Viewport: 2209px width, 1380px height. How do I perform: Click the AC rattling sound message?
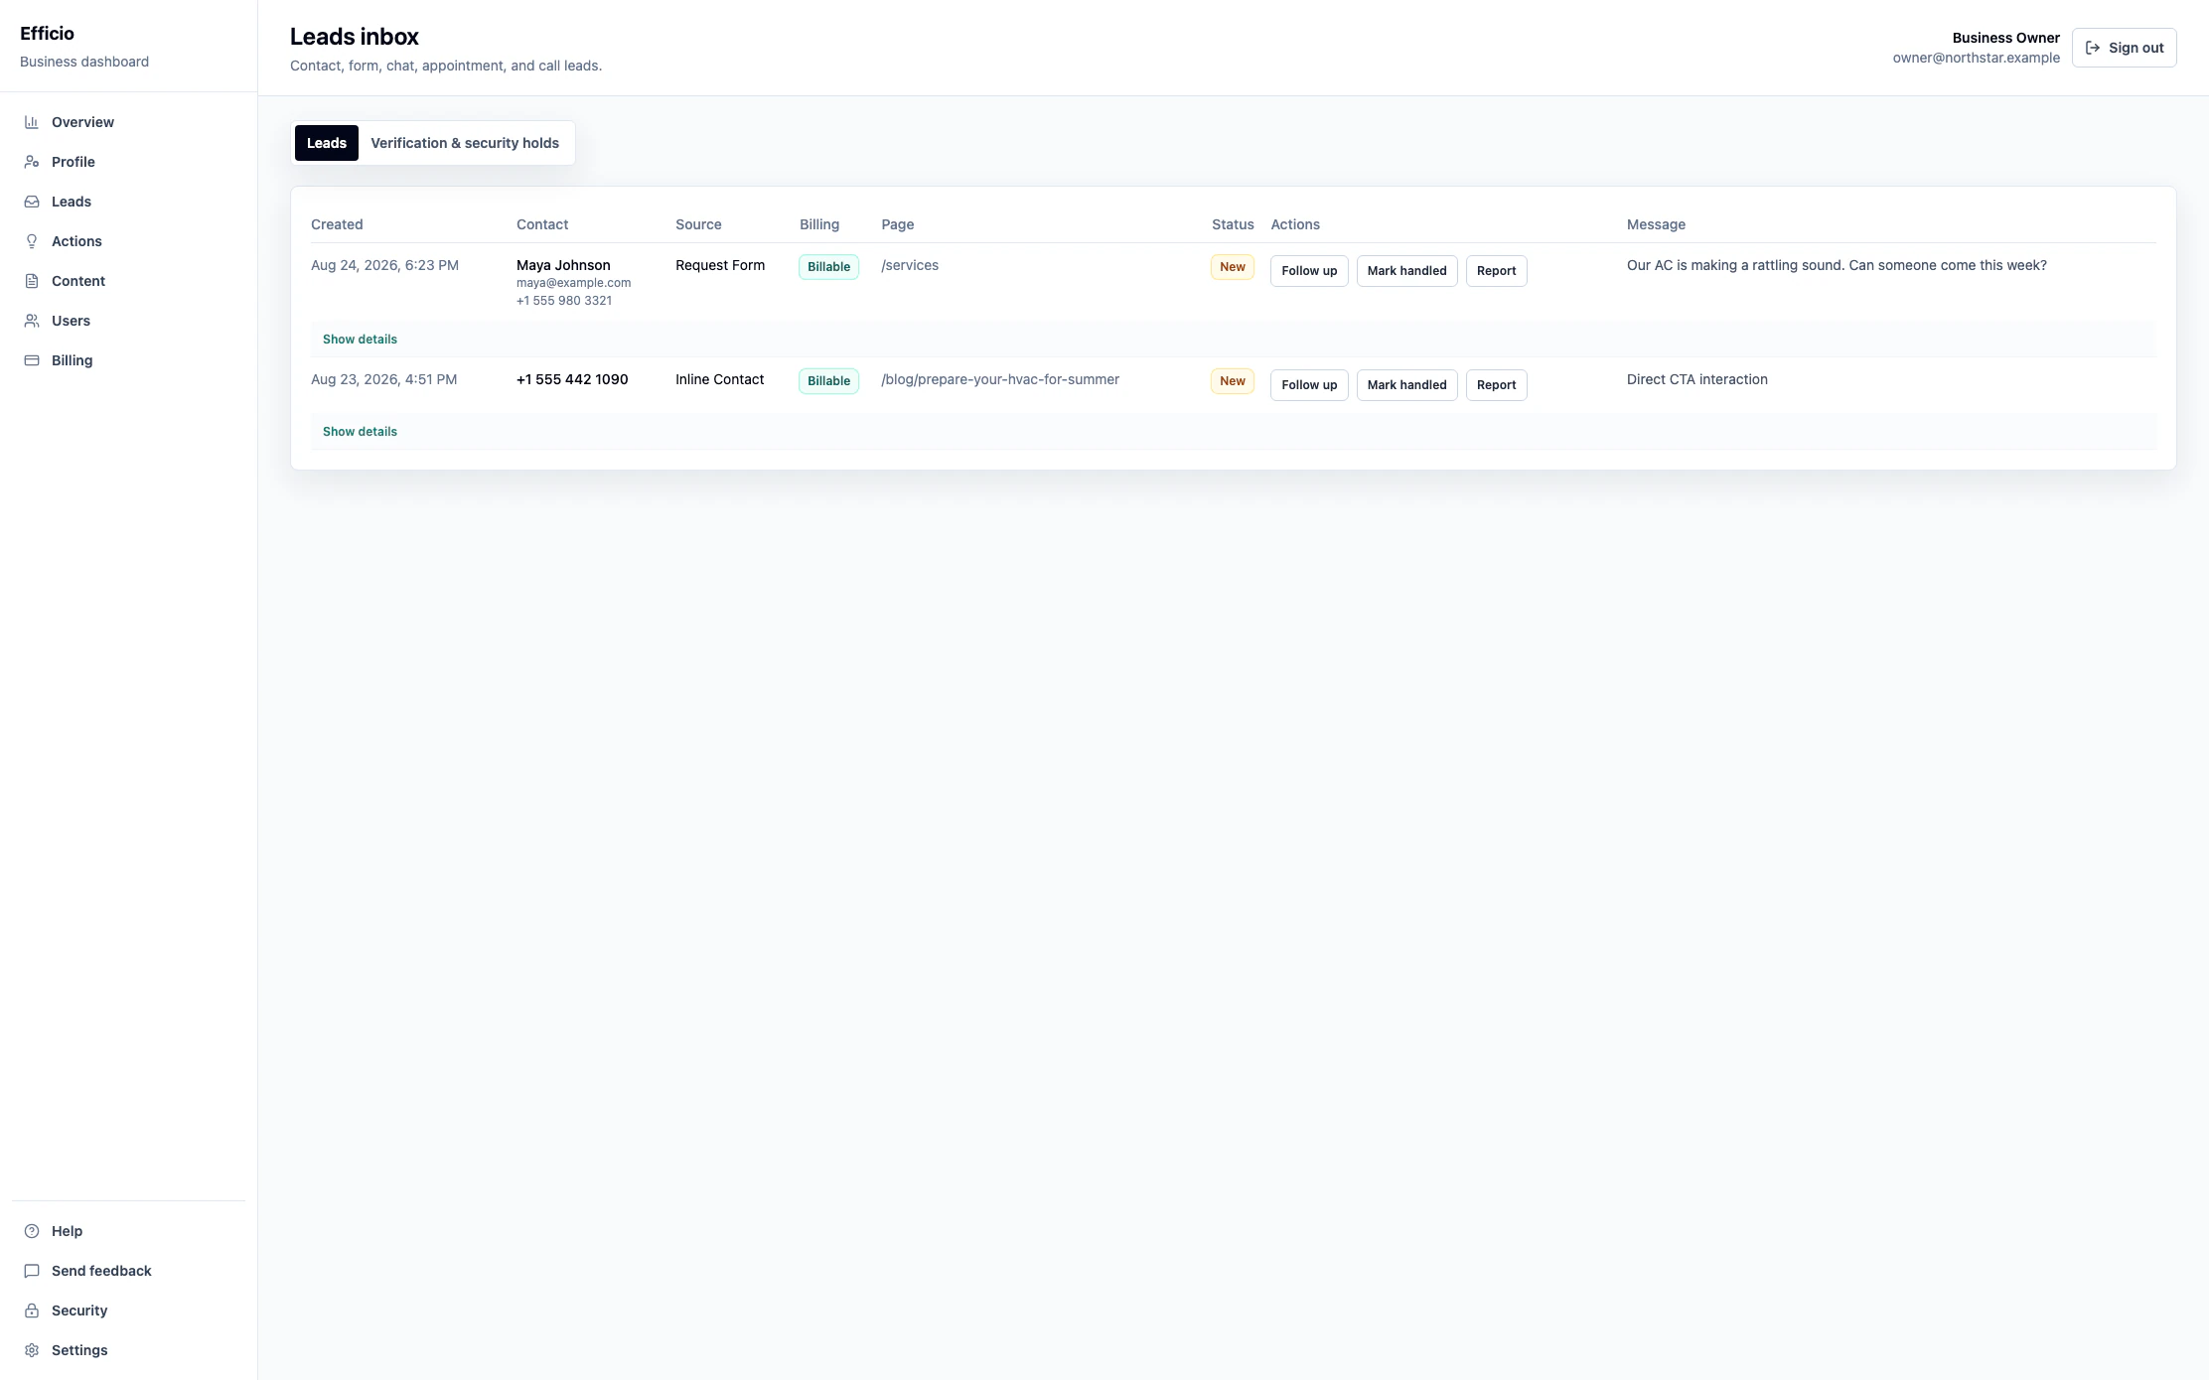click(1837, 265)
